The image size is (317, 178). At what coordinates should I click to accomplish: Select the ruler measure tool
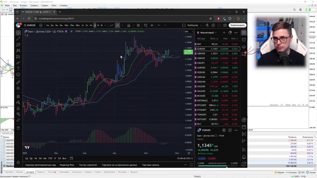tap(18, 82)
